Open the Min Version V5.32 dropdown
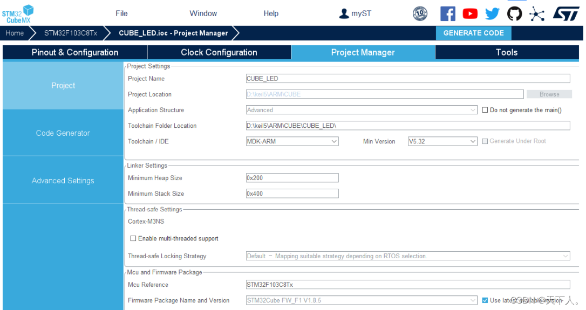The height and width of the screenshot is (310, 586). pos(442,141)
